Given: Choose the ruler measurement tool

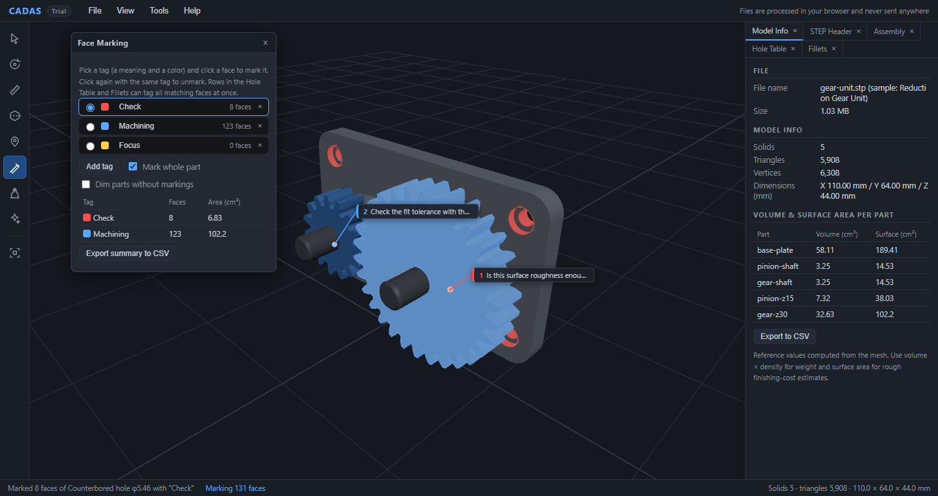Looking at the screenshot, I should (15, 90).
